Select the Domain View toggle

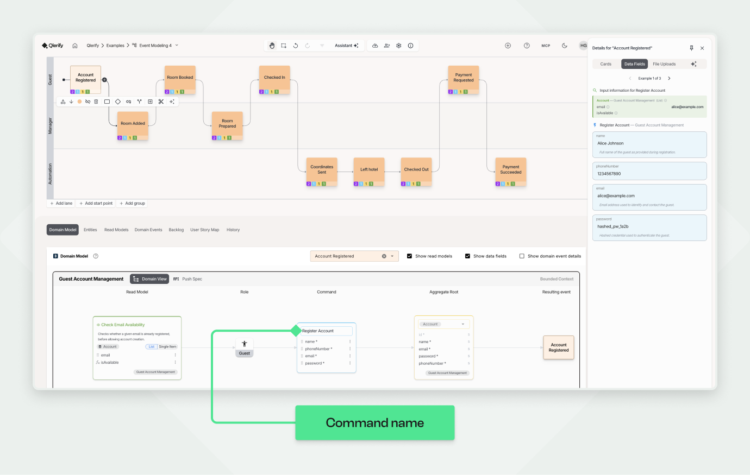pos(149,279)
